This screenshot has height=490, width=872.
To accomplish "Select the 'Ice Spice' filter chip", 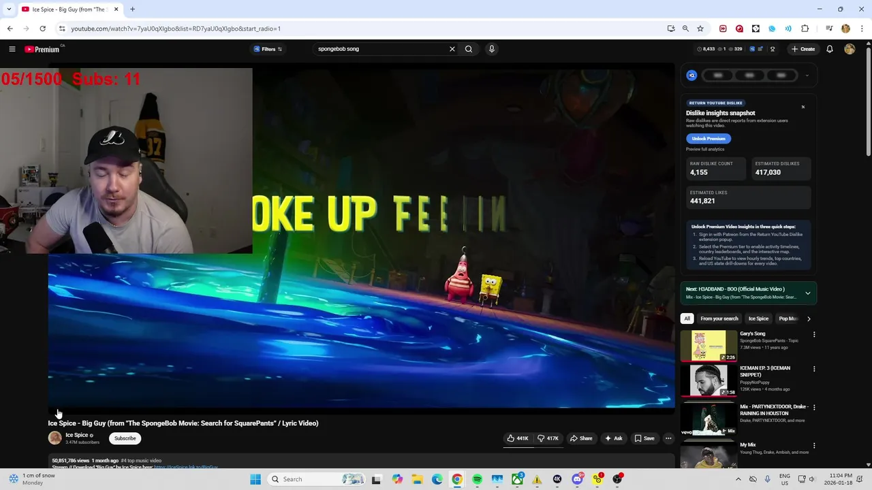I will pos(758,318).
